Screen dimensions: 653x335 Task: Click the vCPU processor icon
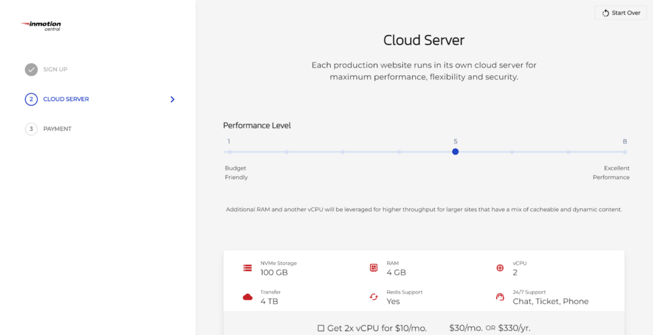pos(500,268)
